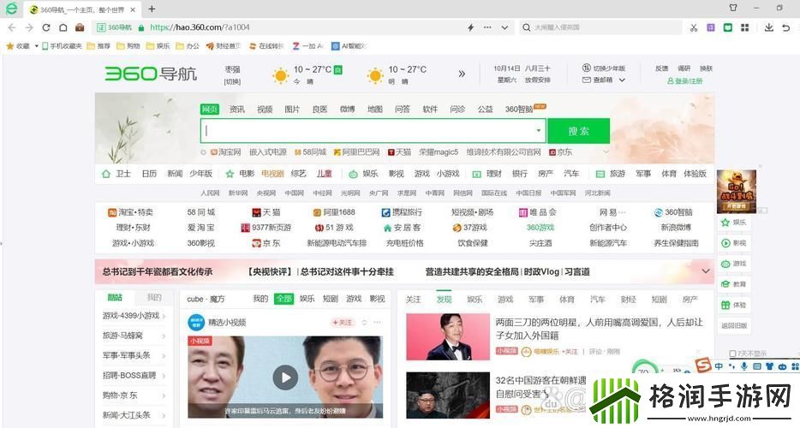The height and width of the screenshot is (428, 800).
Task: Click the 返回旧版 button in sidebar
Action: point(734,325)
